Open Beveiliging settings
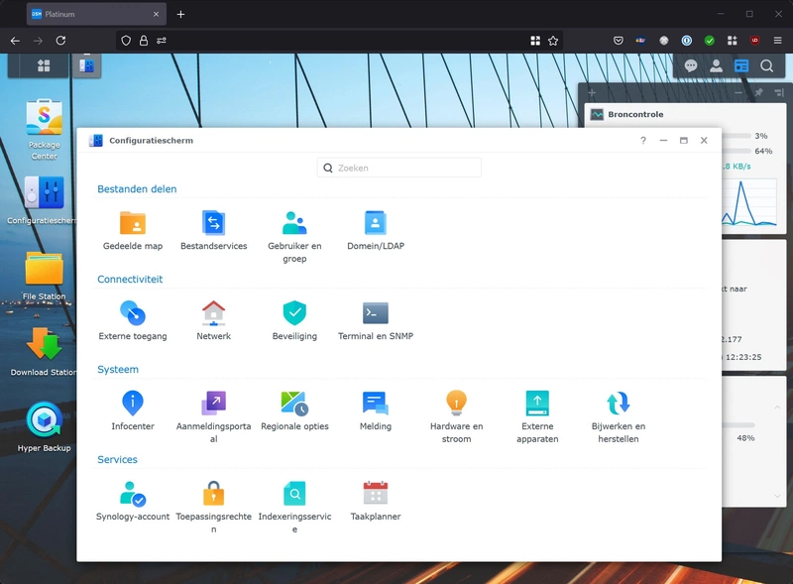Screen dimensions: 793x584 [x=293, y=310]
